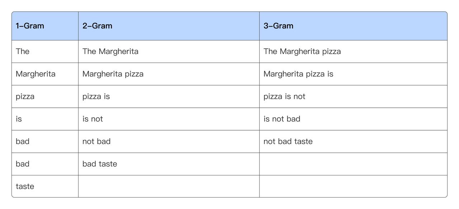Click the empty 2-Gram cell in the 'taste' row
The width and height of the screenshot is (459, 209).
coord(169,186)
